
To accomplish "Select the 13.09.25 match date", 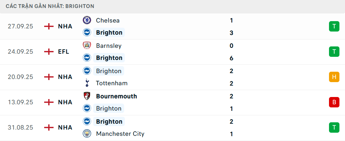I will [x=21, y=102].
